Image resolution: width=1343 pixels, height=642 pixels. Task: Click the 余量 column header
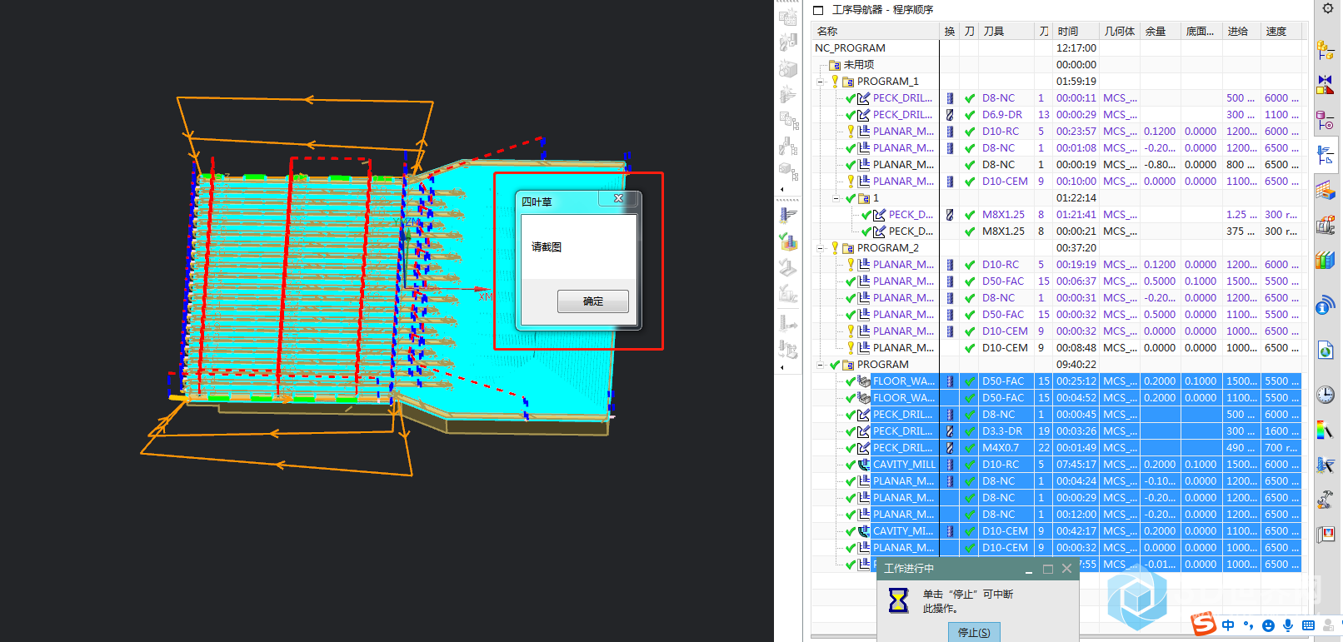(1161, 32)
